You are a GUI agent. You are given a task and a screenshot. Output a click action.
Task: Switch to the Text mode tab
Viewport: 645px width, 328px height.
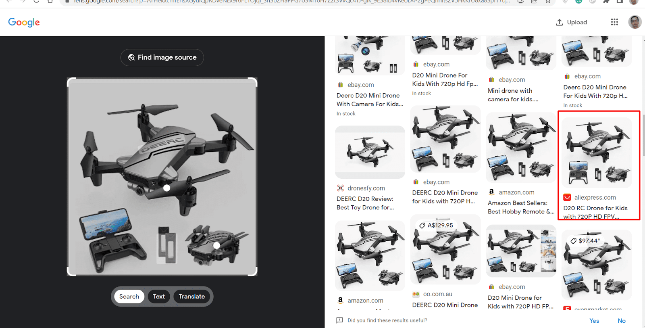(159, 297)
